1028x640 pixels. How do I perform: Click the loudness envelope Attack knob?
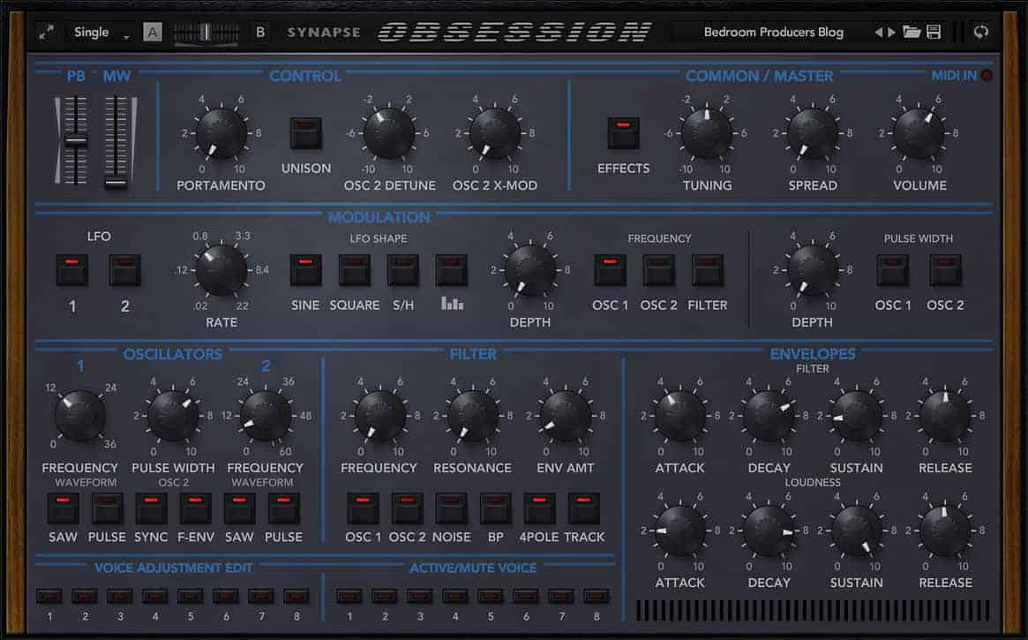coord(679,531)
